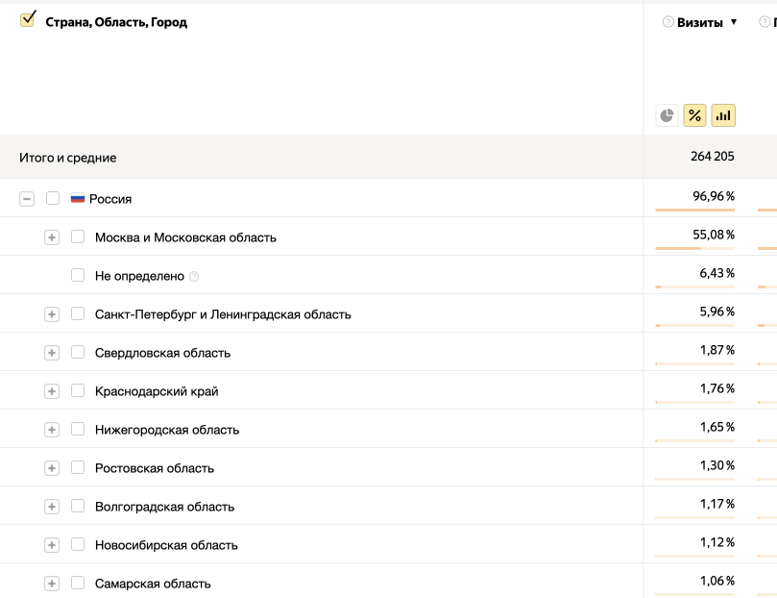Select the percent display icon

point(694,115)
